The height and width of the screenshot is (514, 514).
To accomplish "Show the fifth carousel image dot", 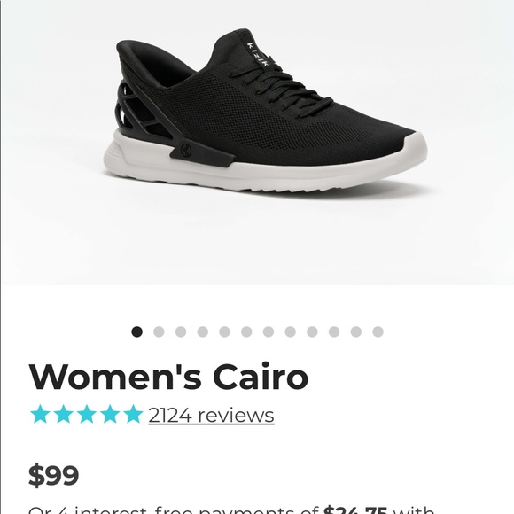I will (x=224, y=331).
